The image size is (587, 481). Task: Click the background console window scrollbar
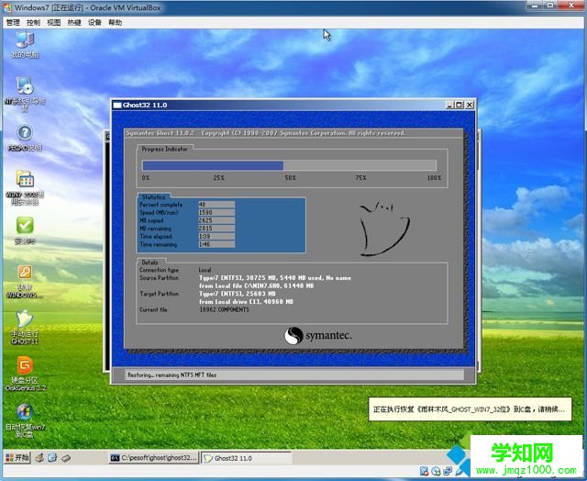479,251
